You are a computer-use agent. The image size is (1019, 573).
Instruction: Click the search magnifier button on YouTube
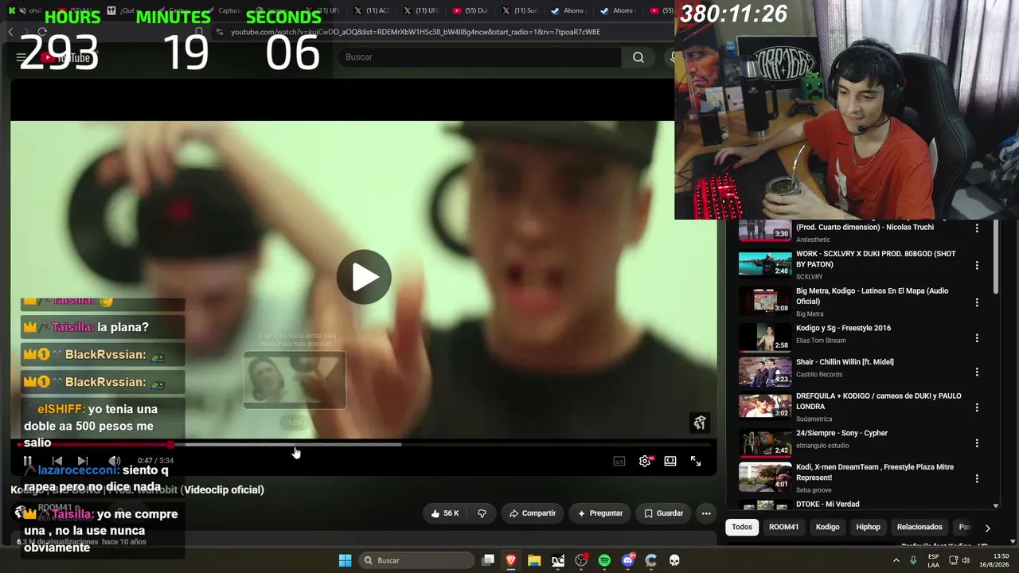[x=638, y=57]
